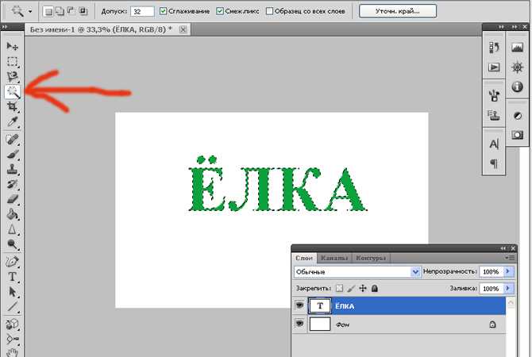Select the Crop tool
The height and width of the screenshot is (357, 532).
12,106
